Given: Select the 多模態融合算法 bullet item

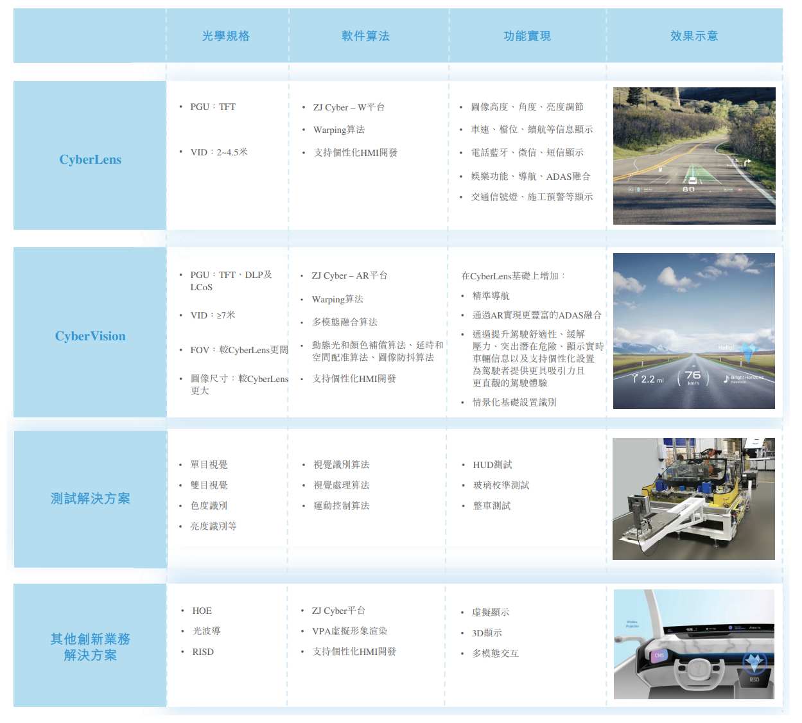Looking at the screenshot, I should point(344,322).
